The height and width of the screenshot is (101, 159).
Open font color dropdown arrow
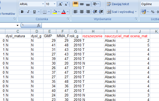coord(68,12)
